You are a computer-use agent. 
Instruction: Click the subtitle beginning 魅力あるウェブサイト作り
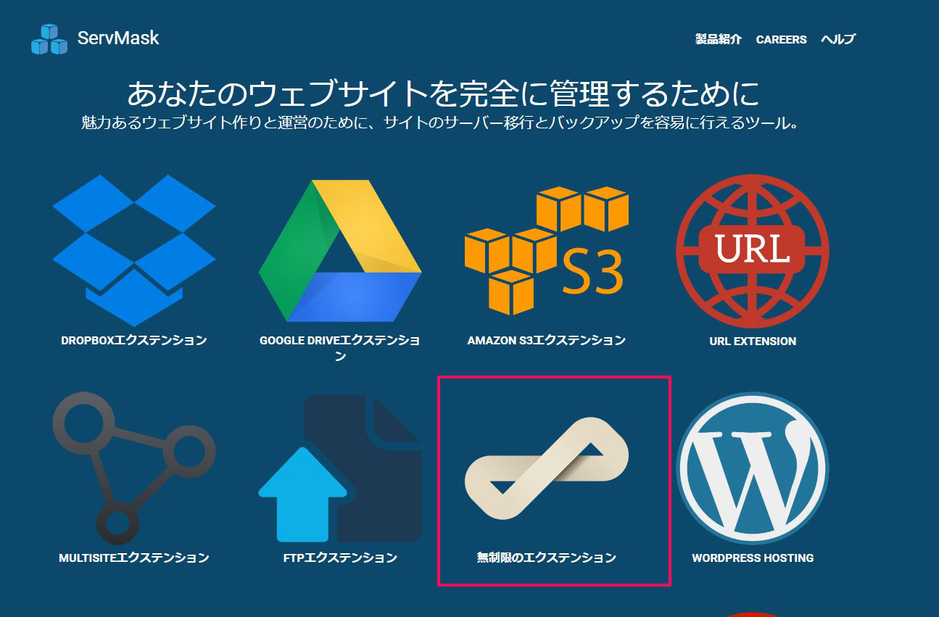[x=442, y=123]
